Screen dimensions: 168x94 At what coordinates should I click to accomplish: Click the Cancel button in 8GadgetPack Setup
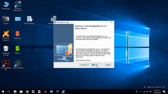click(x=108, y=65)
